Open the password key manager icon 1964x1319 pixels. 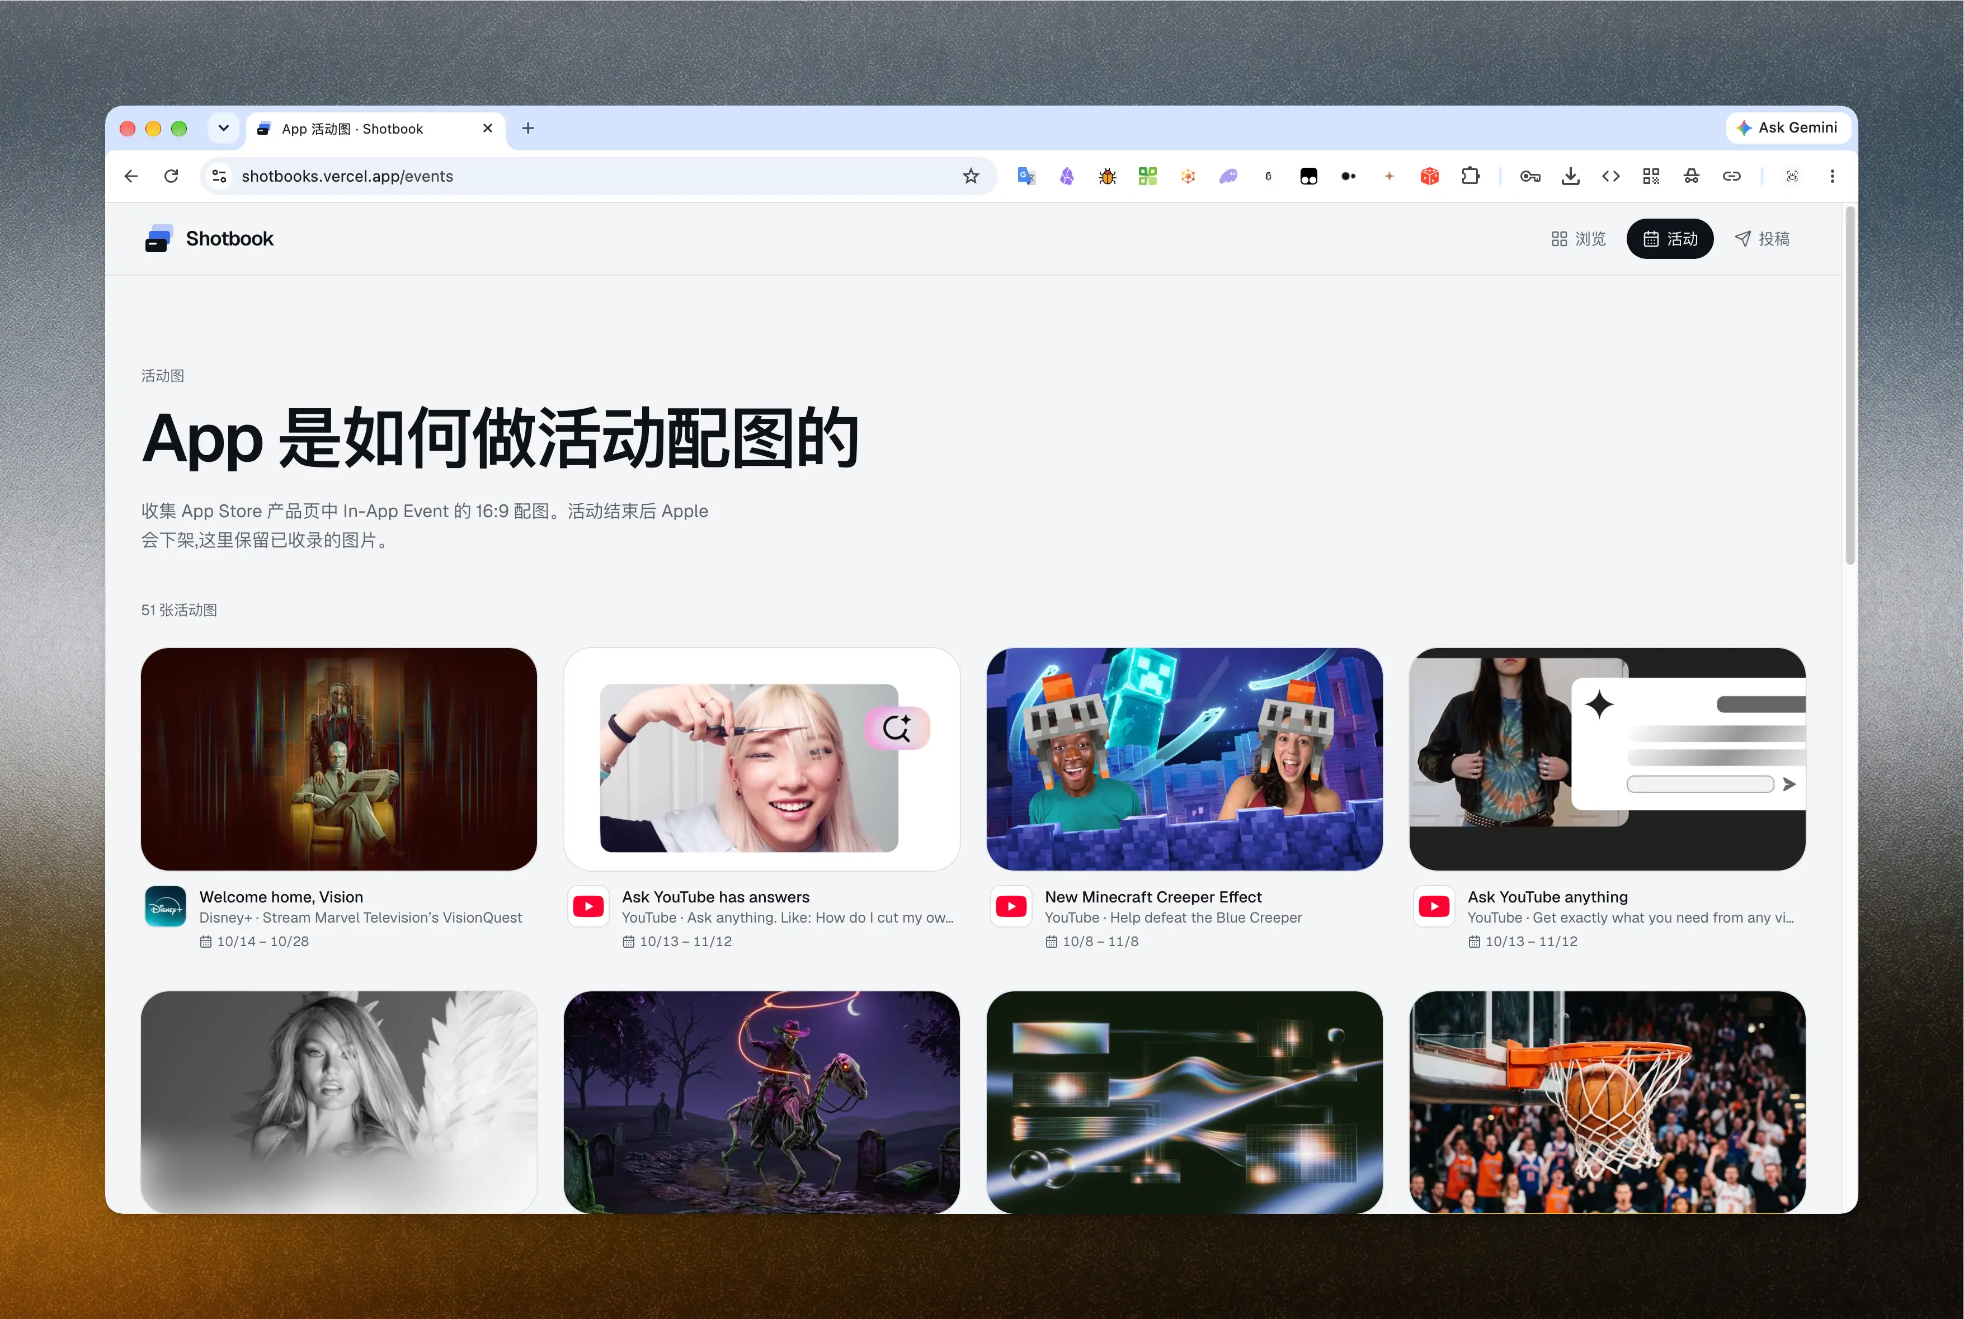1530,176
